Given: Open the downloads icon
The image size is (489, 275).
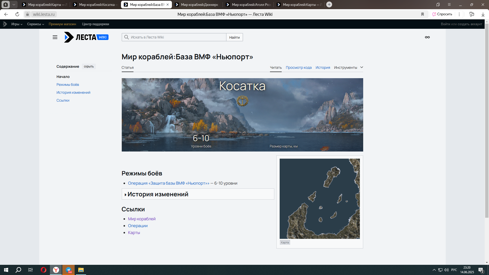Looking at the screenshot, I should [483, 14].
